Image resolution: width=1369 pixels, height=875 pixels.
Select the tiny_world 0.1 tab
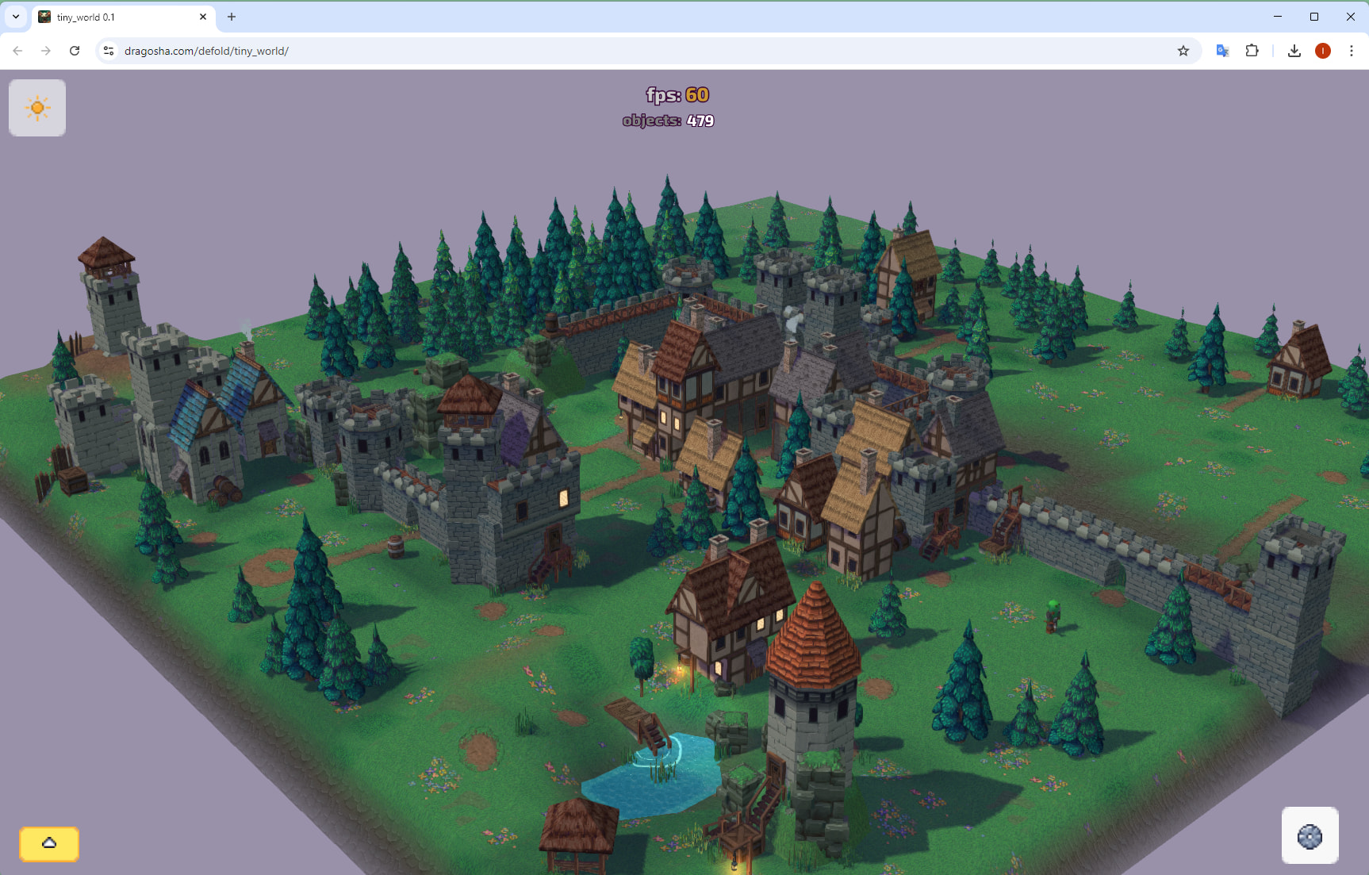pos(119,17)
